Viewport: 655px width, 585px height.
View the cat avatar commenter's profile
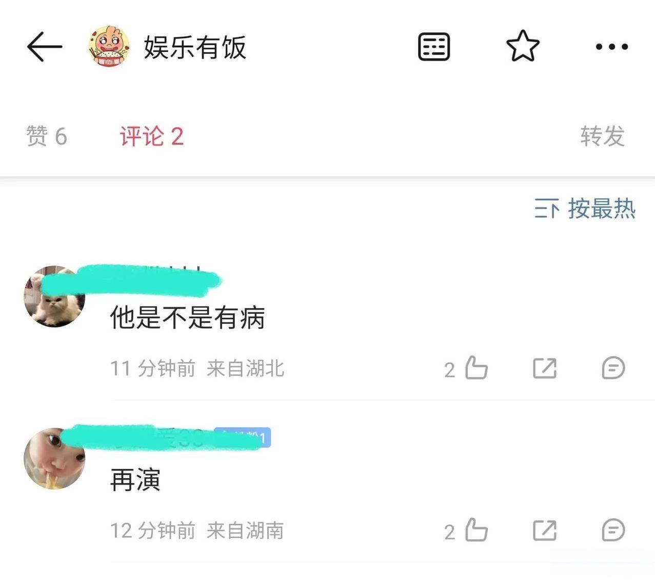(x=54, y=296)
